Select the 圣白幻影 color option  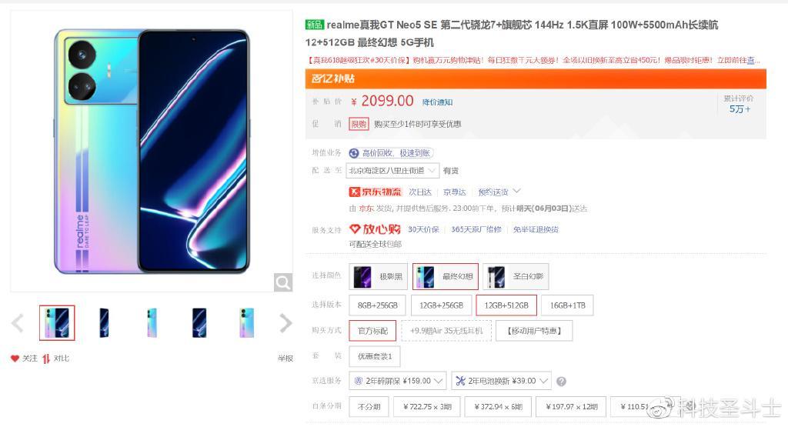click(x=516, y=276)
